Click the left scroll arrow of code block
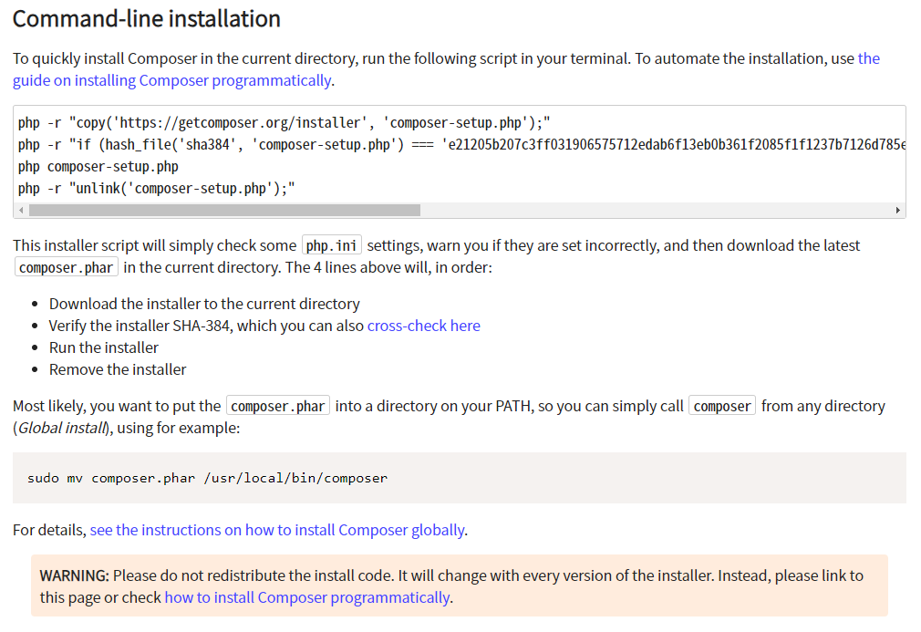 pyautogui.click(x=21, y=211)
